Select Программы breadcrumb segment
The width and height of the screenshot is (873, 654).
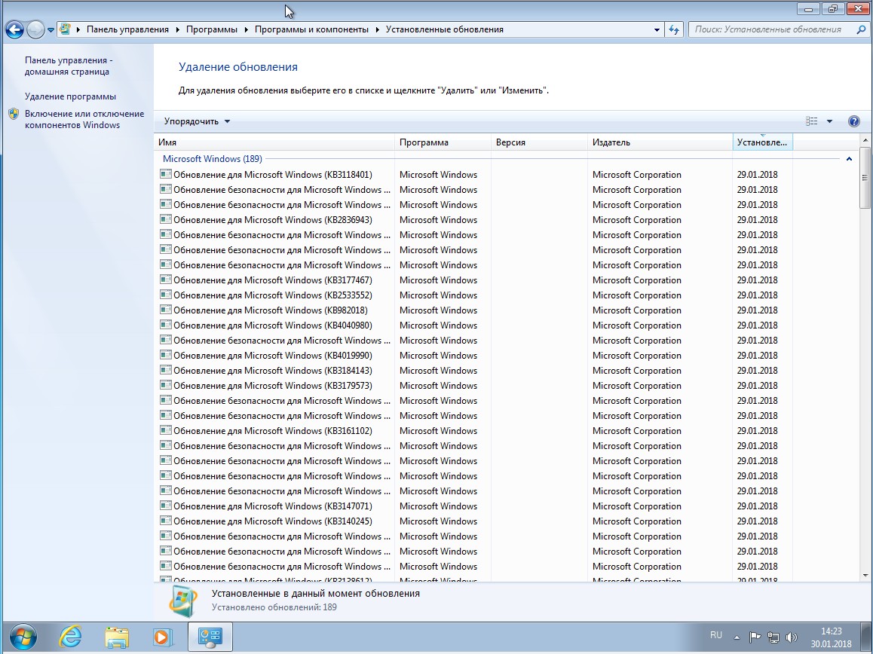tap(212, 29)
